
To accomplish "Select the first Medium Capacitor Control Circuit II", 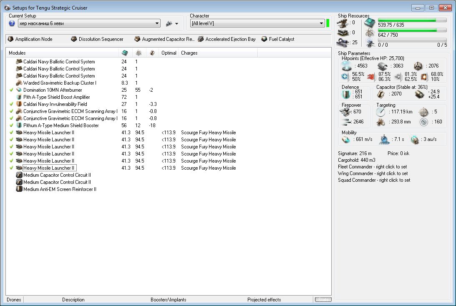I will (x=57, y=175).
